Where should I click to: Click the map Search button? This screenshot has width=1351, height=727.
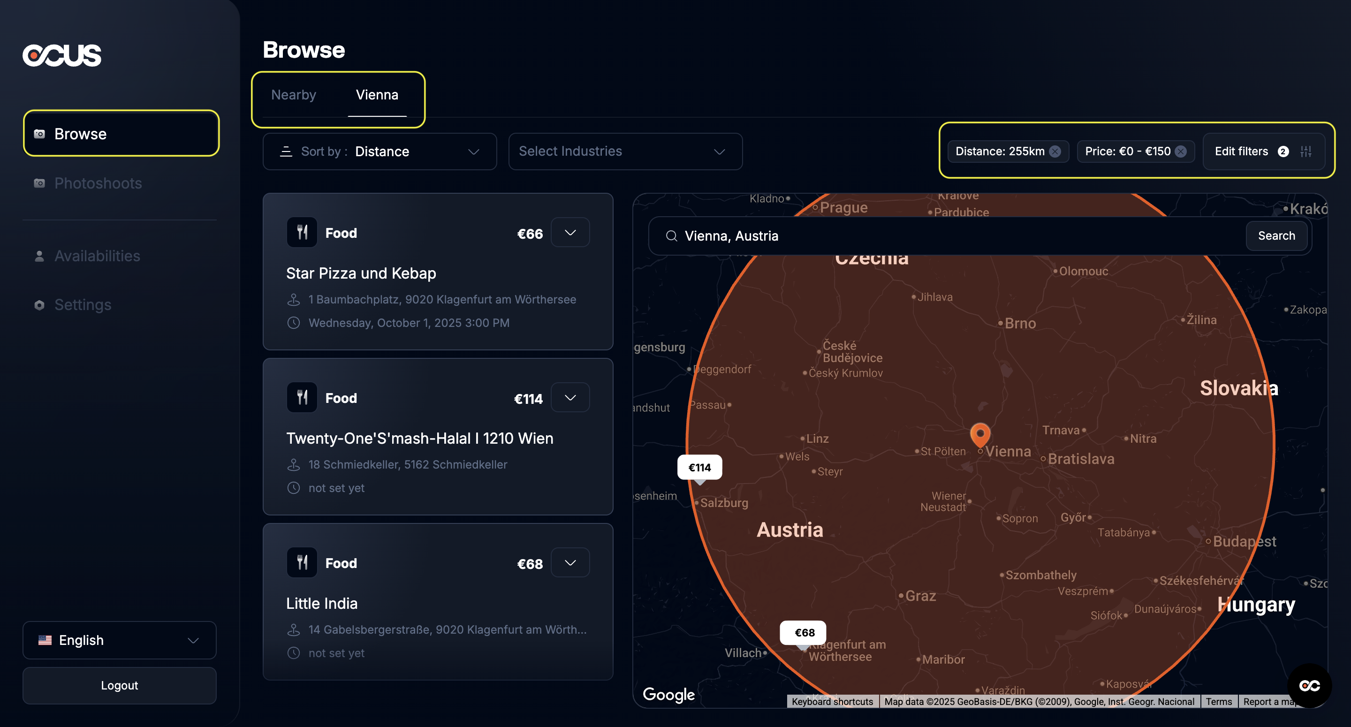pos(1276,236)
